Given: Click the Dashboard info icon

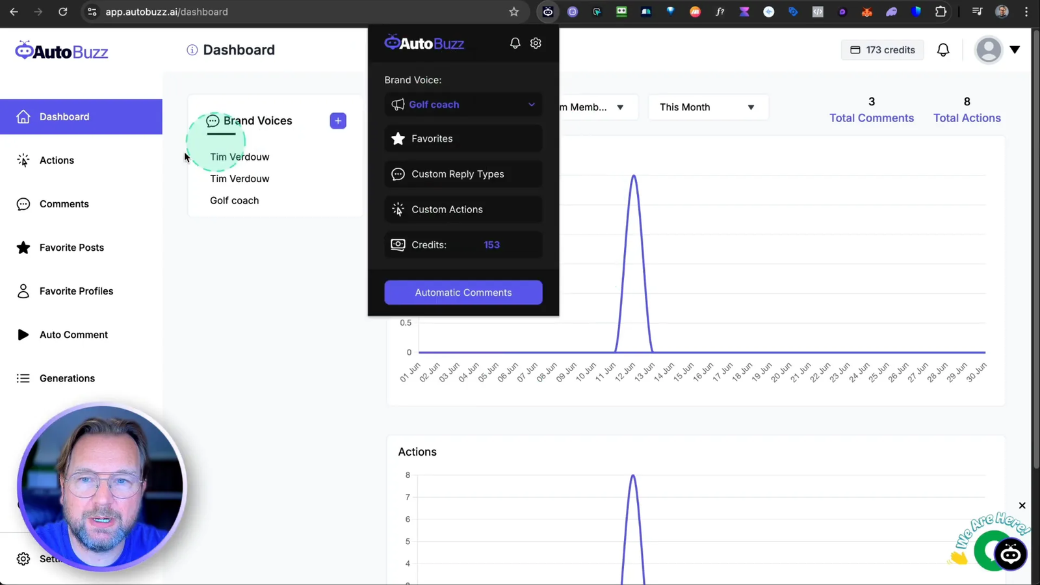Looking at the screenshot, I should tap(192, 50).
